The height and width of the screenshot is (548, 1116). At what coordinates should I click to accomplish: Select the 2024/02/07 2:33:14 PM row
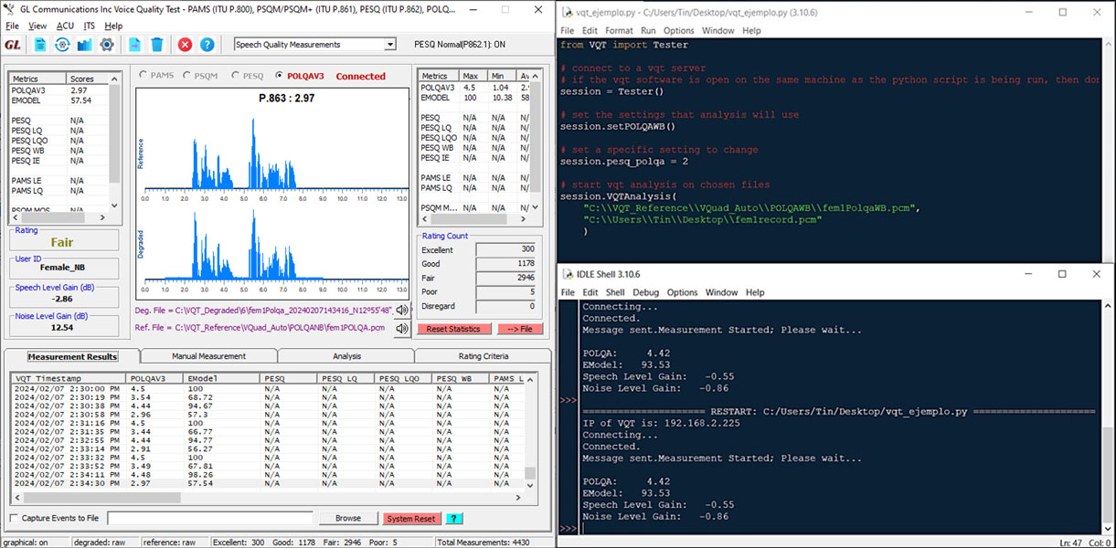click(x=268, y=448)
